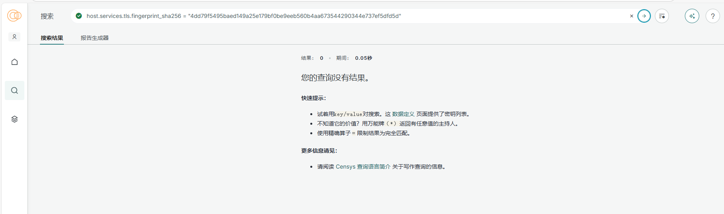The width and height of the screenshot is (724, 214).
Task: Click the Censys logo
Action: 14,16
